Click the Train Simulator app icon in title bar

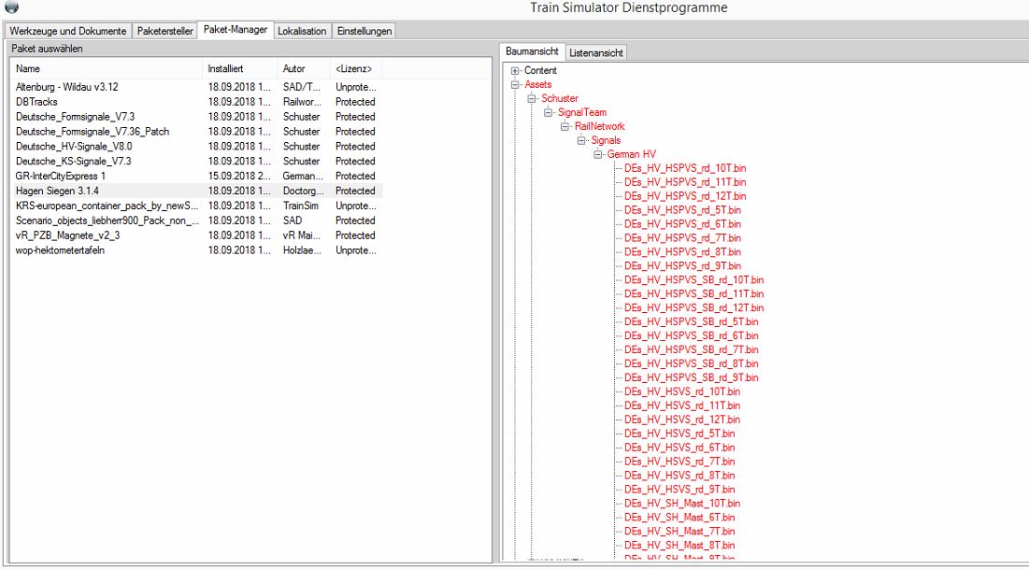coord(11,7)
